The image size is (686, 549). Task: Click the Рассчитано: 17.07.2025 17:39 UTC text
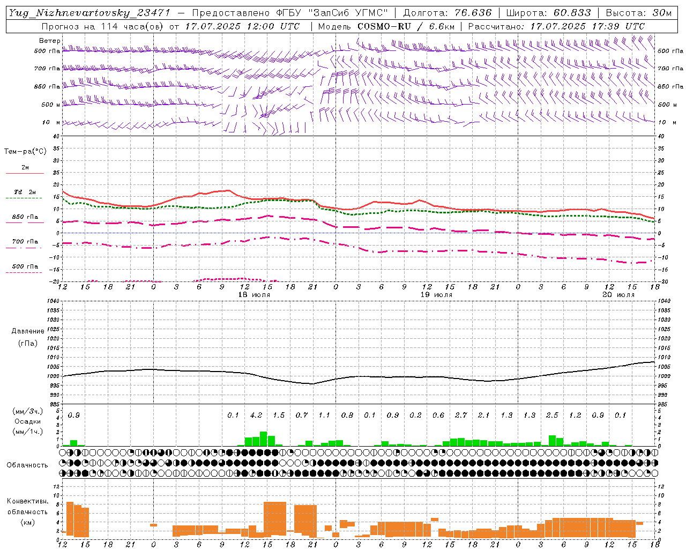tap(556, 26)
